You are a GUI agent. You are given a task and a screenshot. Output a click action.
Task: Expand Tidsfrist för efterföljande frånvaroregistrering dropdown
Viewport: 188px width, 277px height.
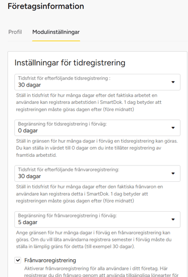(x=98, y=174)
